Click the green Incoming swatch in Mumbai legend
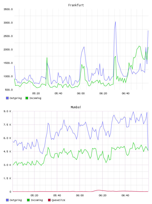The image size is (152, 204). [28, 200]
